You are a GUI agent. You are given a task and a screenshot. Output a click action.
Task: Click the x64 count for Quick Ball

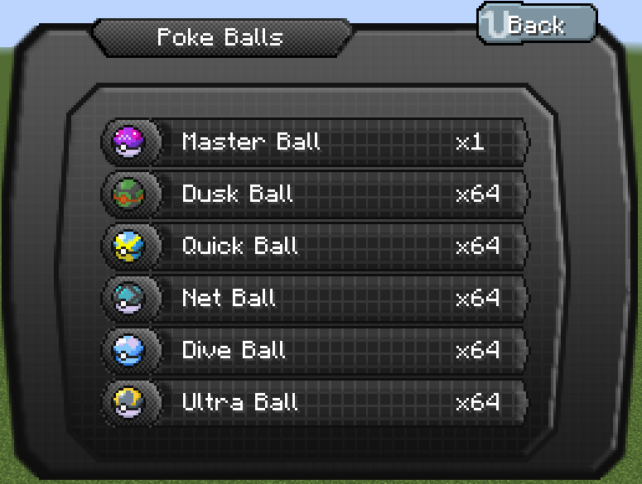coord(478,246)
